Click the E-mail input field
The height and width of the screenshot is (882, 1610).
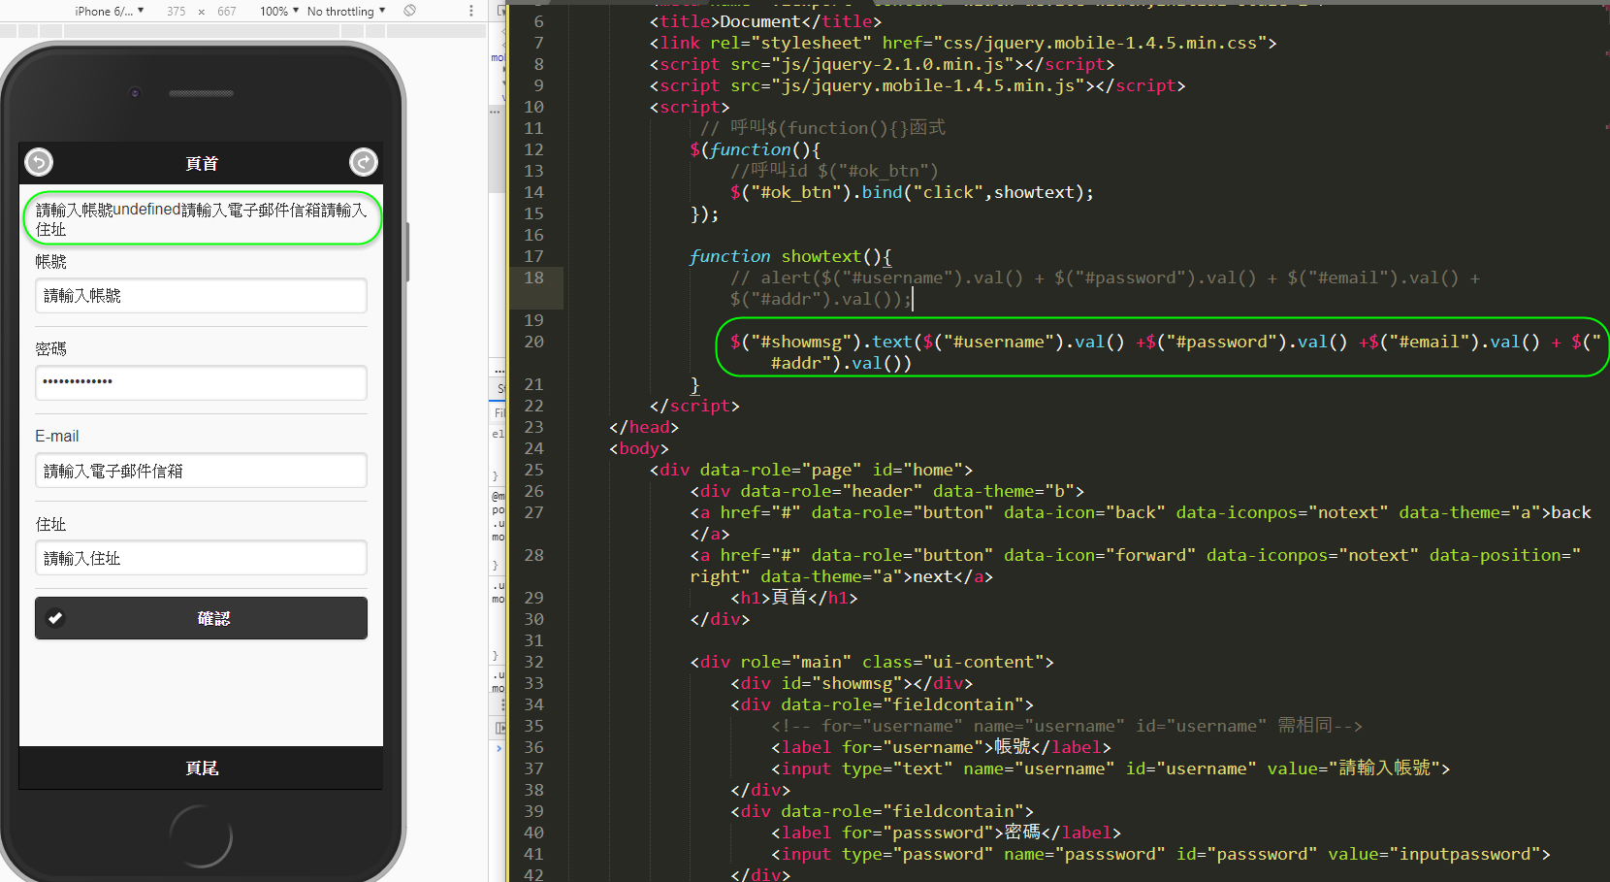pos(201,471)
